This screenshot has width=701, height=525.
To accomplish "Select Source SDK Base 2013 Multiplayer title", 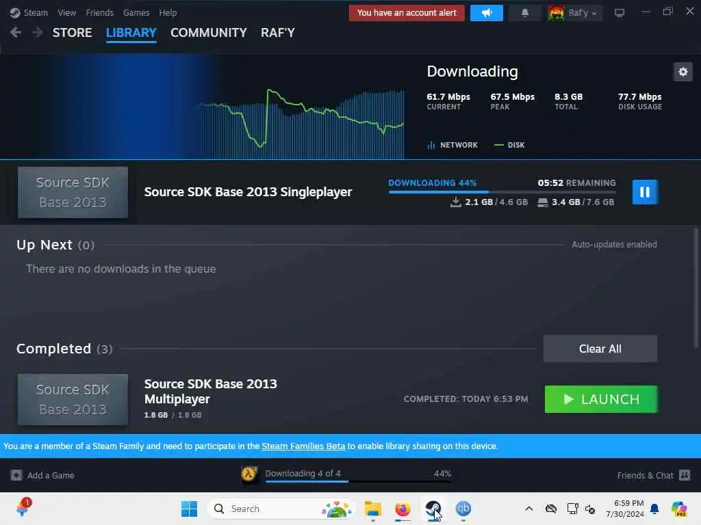I will pos(211,392).
